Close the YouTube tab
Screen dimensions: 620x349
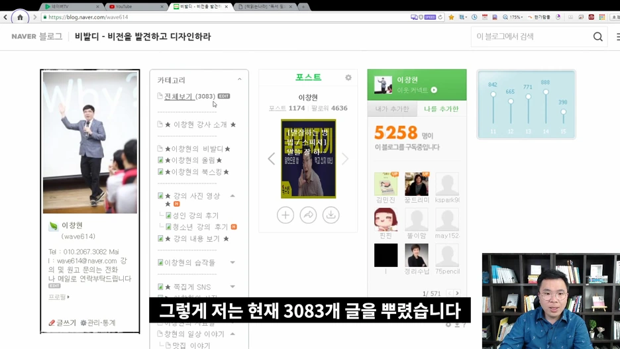pos(162,7)
